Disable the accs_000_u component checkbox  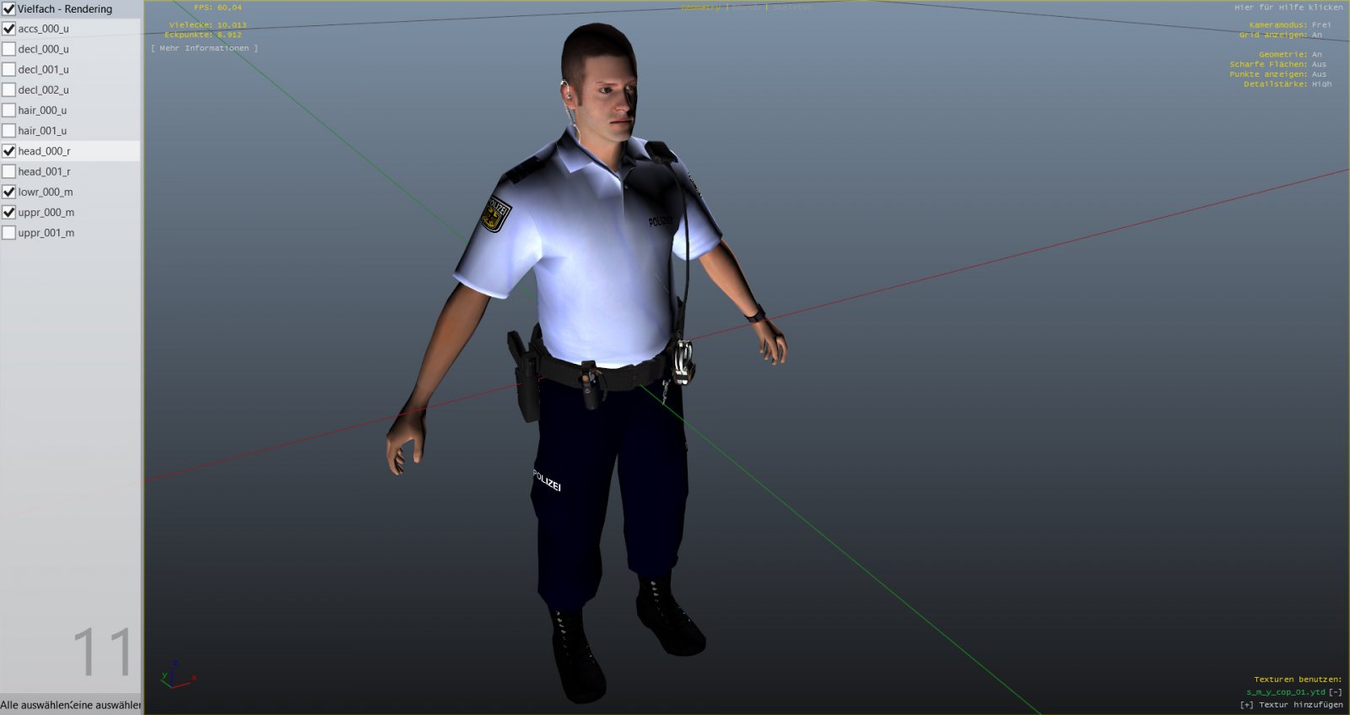pyautogui.click(x=9, y=29)
